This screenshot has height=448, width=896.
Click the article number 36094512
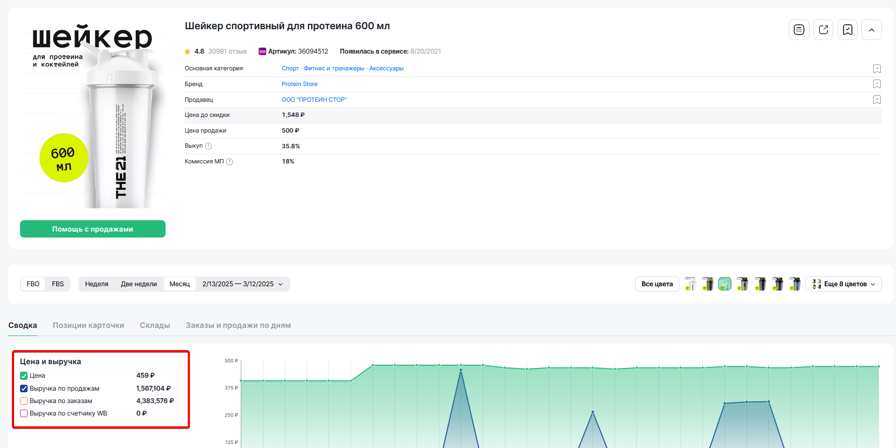313,51
